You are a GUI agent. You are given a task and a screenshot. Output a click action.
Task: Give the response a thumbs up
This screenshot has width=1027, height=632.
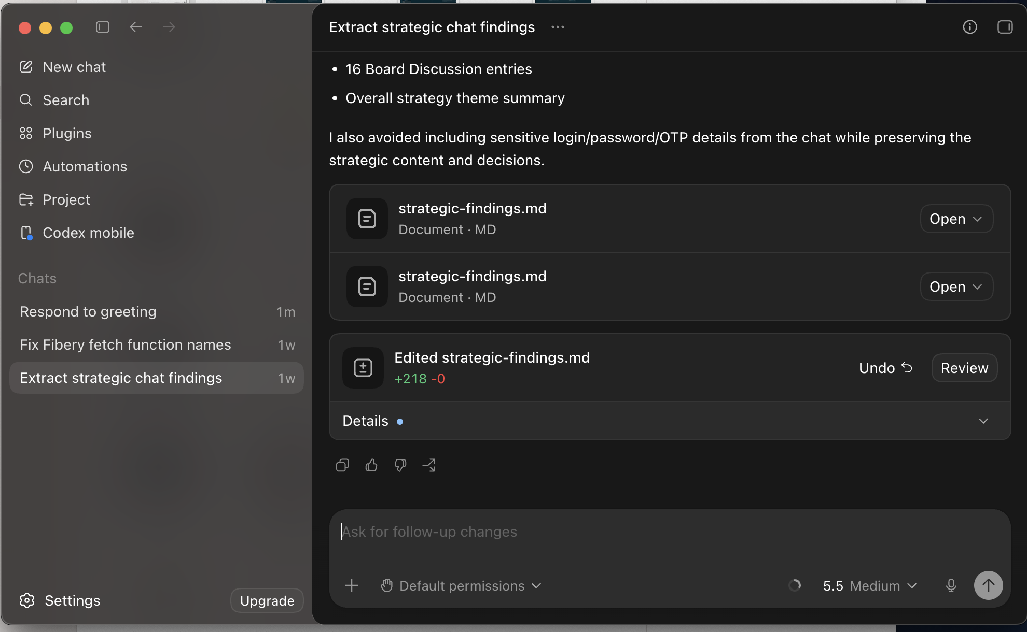click(371, 465)
